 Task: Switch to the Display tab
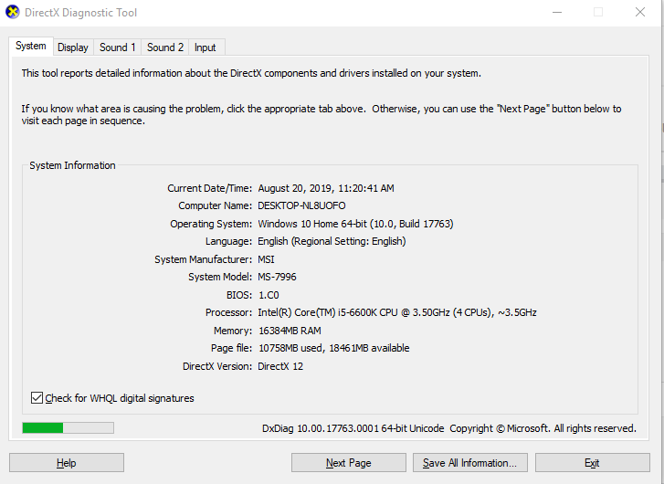coord(73,47)
